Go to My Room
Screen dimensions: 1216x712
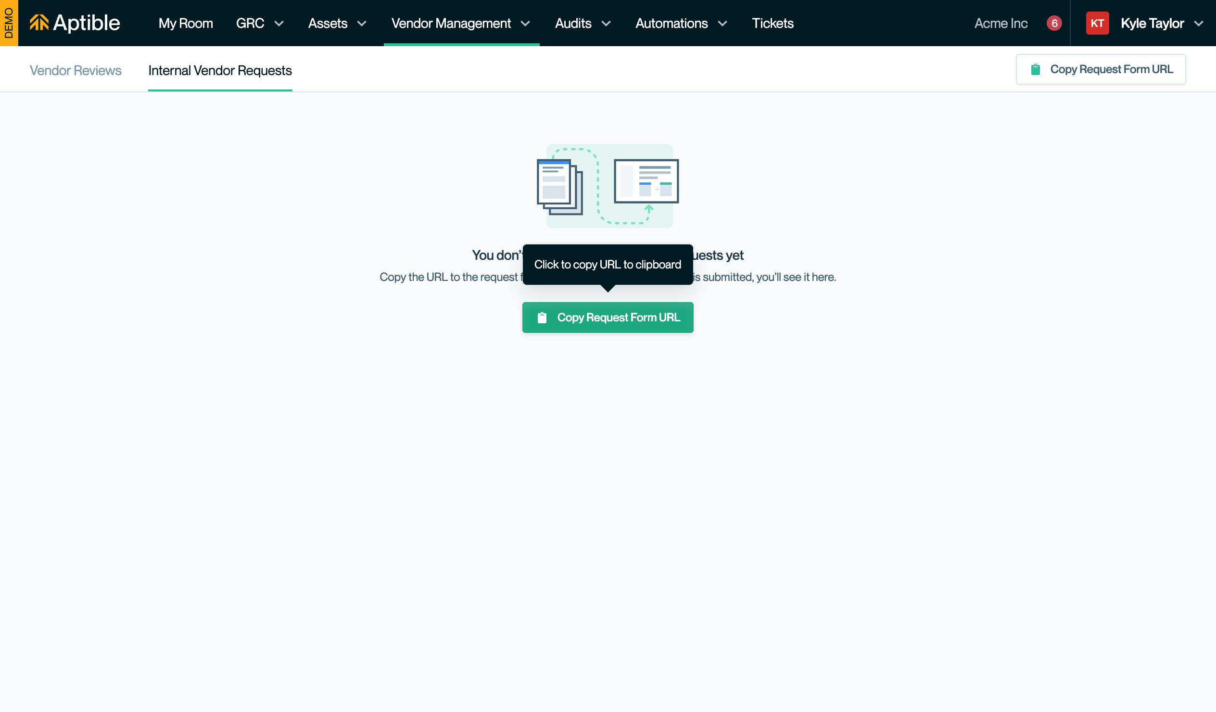click(x=186, y=23)
